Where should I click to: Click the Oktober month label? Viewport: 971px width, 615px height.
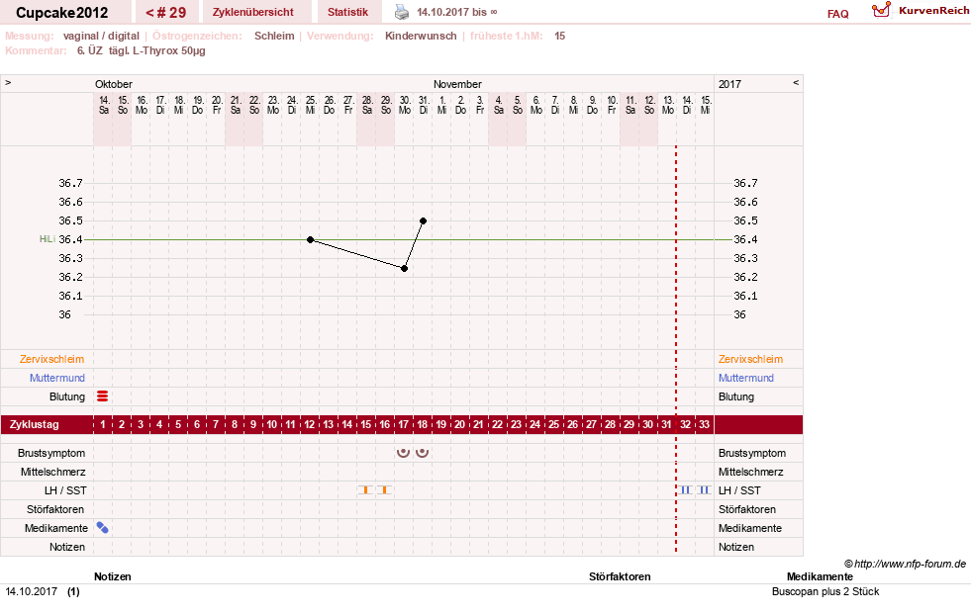tap(114, 84)
